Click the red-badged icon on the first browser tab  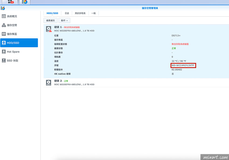10,2
